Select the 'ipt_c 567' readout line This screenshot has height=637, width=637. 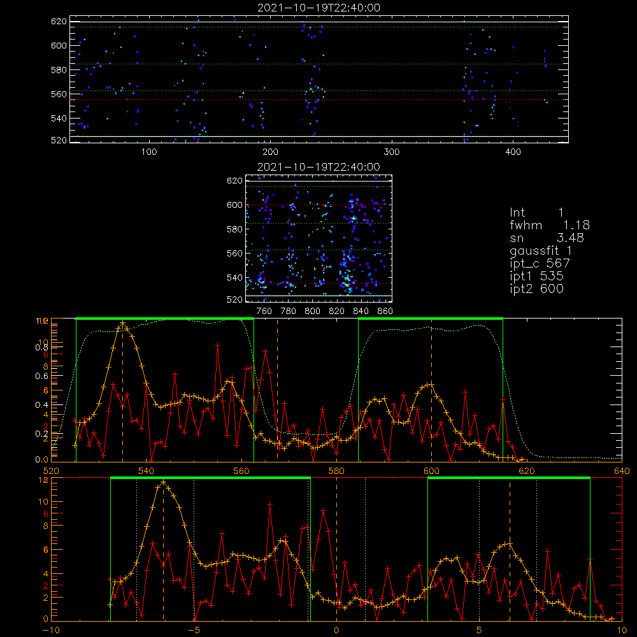[x=540, y=263]
